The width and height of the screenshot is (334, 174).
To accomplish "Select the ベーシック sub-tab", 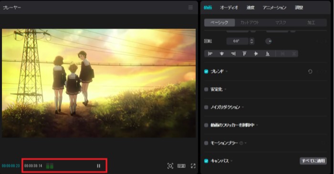I will [x=219, y=22].
